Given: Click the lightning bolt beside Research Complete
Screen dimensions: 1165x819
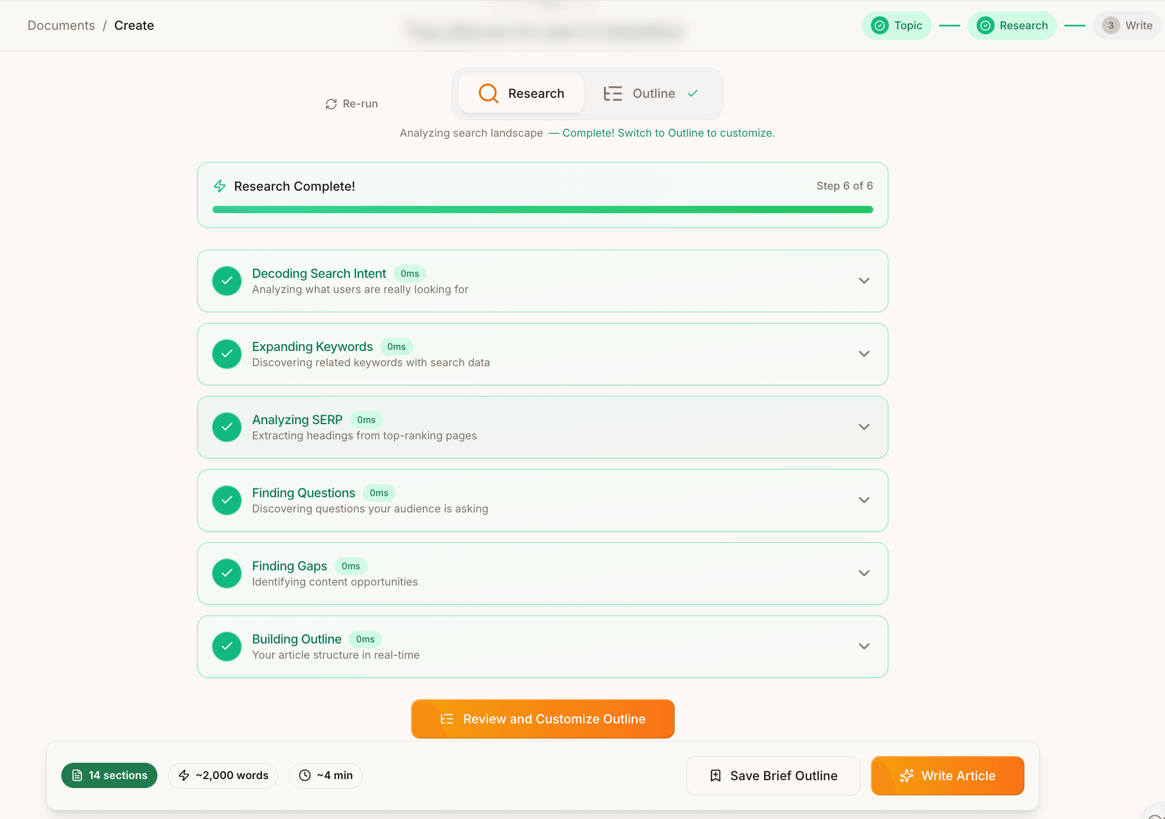Looking at the screenshot, I should (x=220, y=186).
